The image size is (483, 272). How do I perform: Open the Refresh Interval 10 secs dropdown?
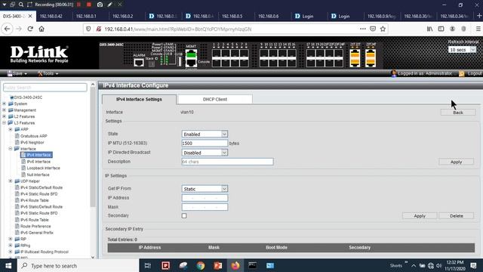pyautogui.click(x=462, y=50)
